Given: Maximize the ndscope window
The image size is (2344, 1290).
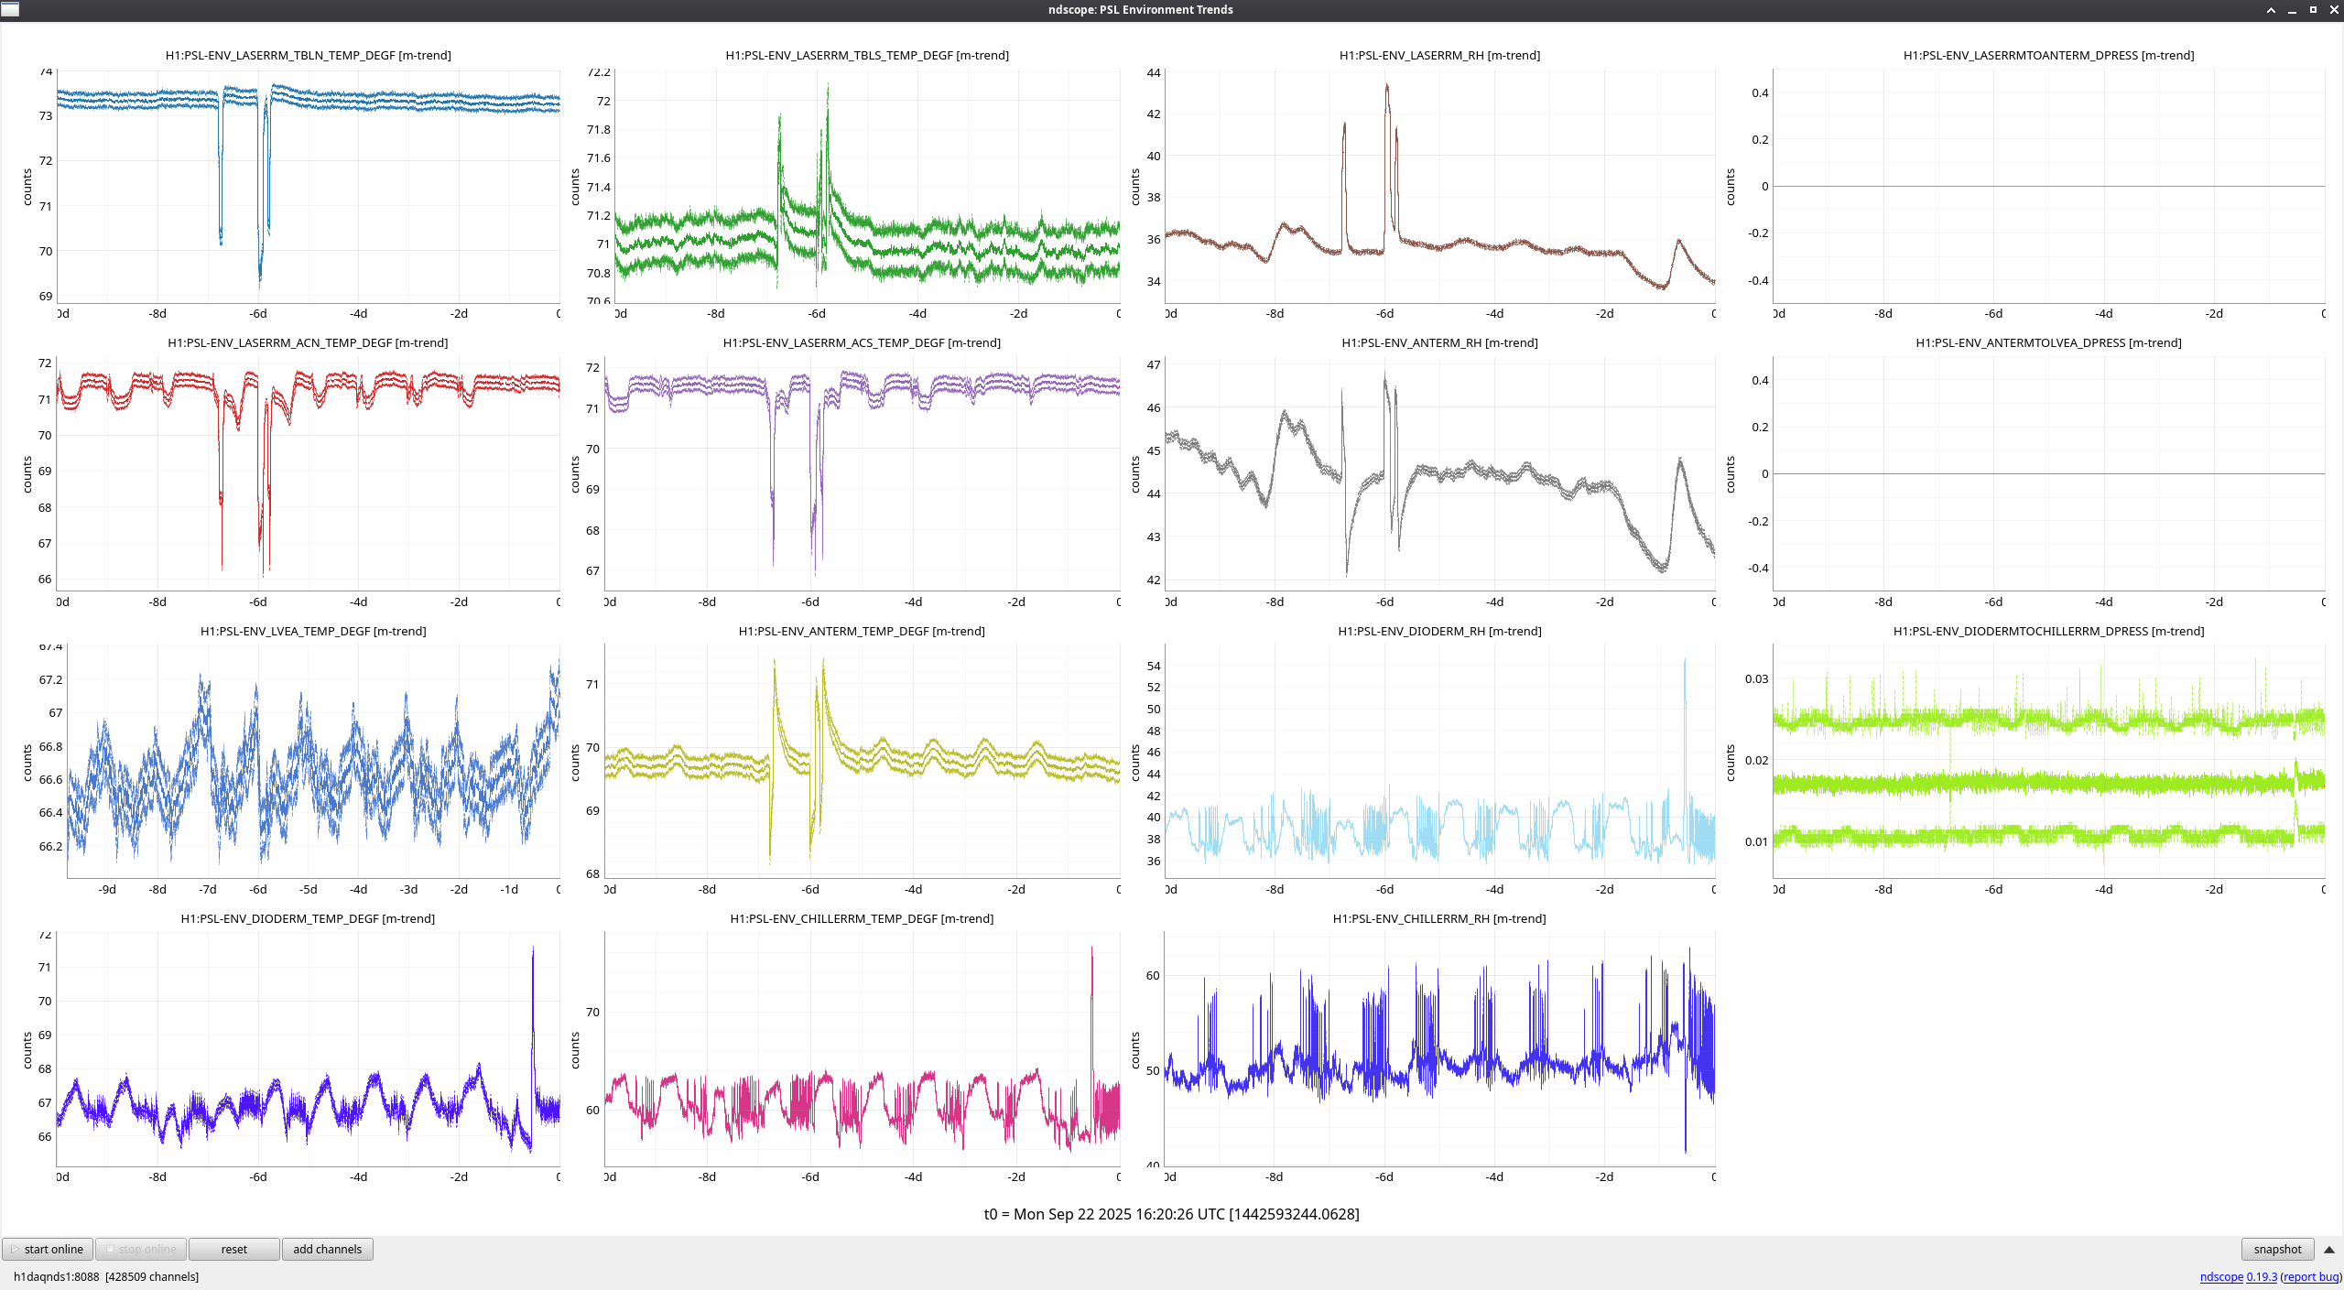Looking at the screenshot, I should (2313, 9).
